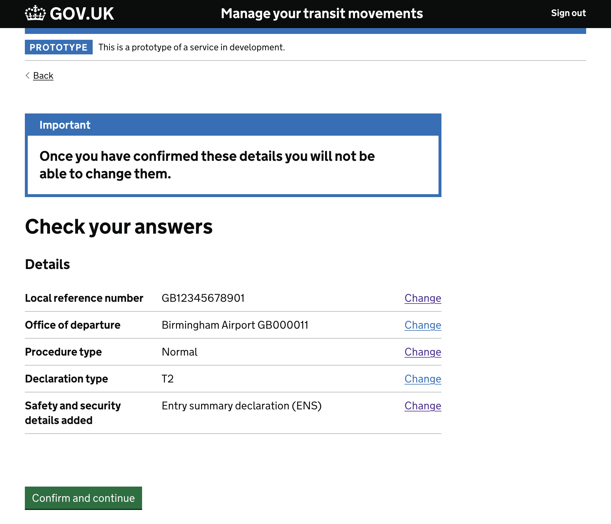This screenshot has width=611, height=524.
Task: Change the Procedure type answer
Action: pos(422,352)
